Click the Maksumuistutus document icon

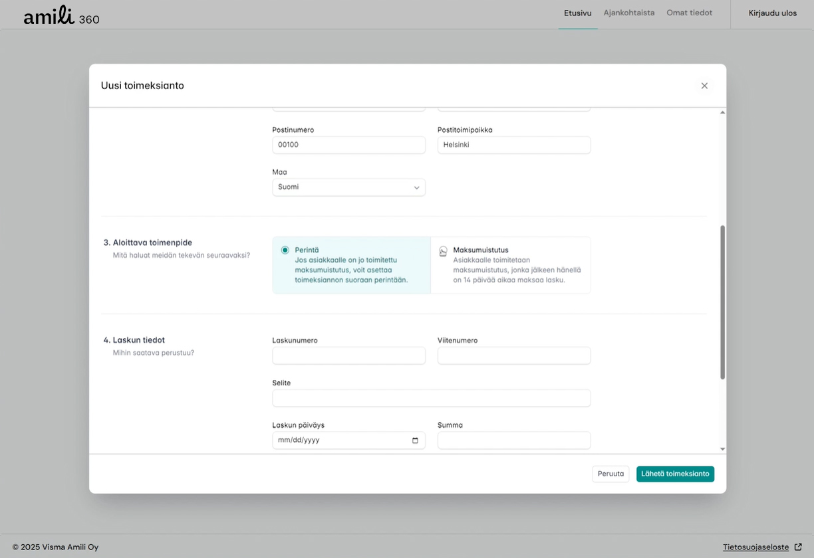click(x=443, y=252)
